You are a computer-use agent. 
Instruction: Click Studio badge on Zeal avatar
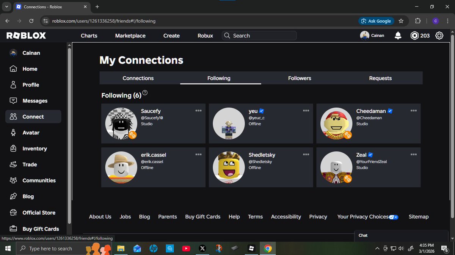pos(348,179)
